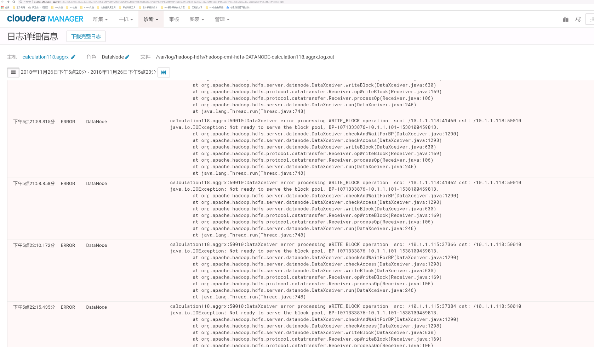The width and height of the screenshot is (594, 353).
Task: Click the 不安全 site info indicator
Action: coord(25,2)
